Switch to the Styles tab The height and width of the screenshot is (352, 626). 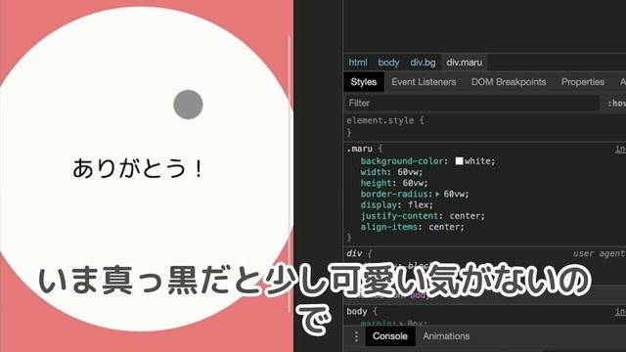[364, 82]
